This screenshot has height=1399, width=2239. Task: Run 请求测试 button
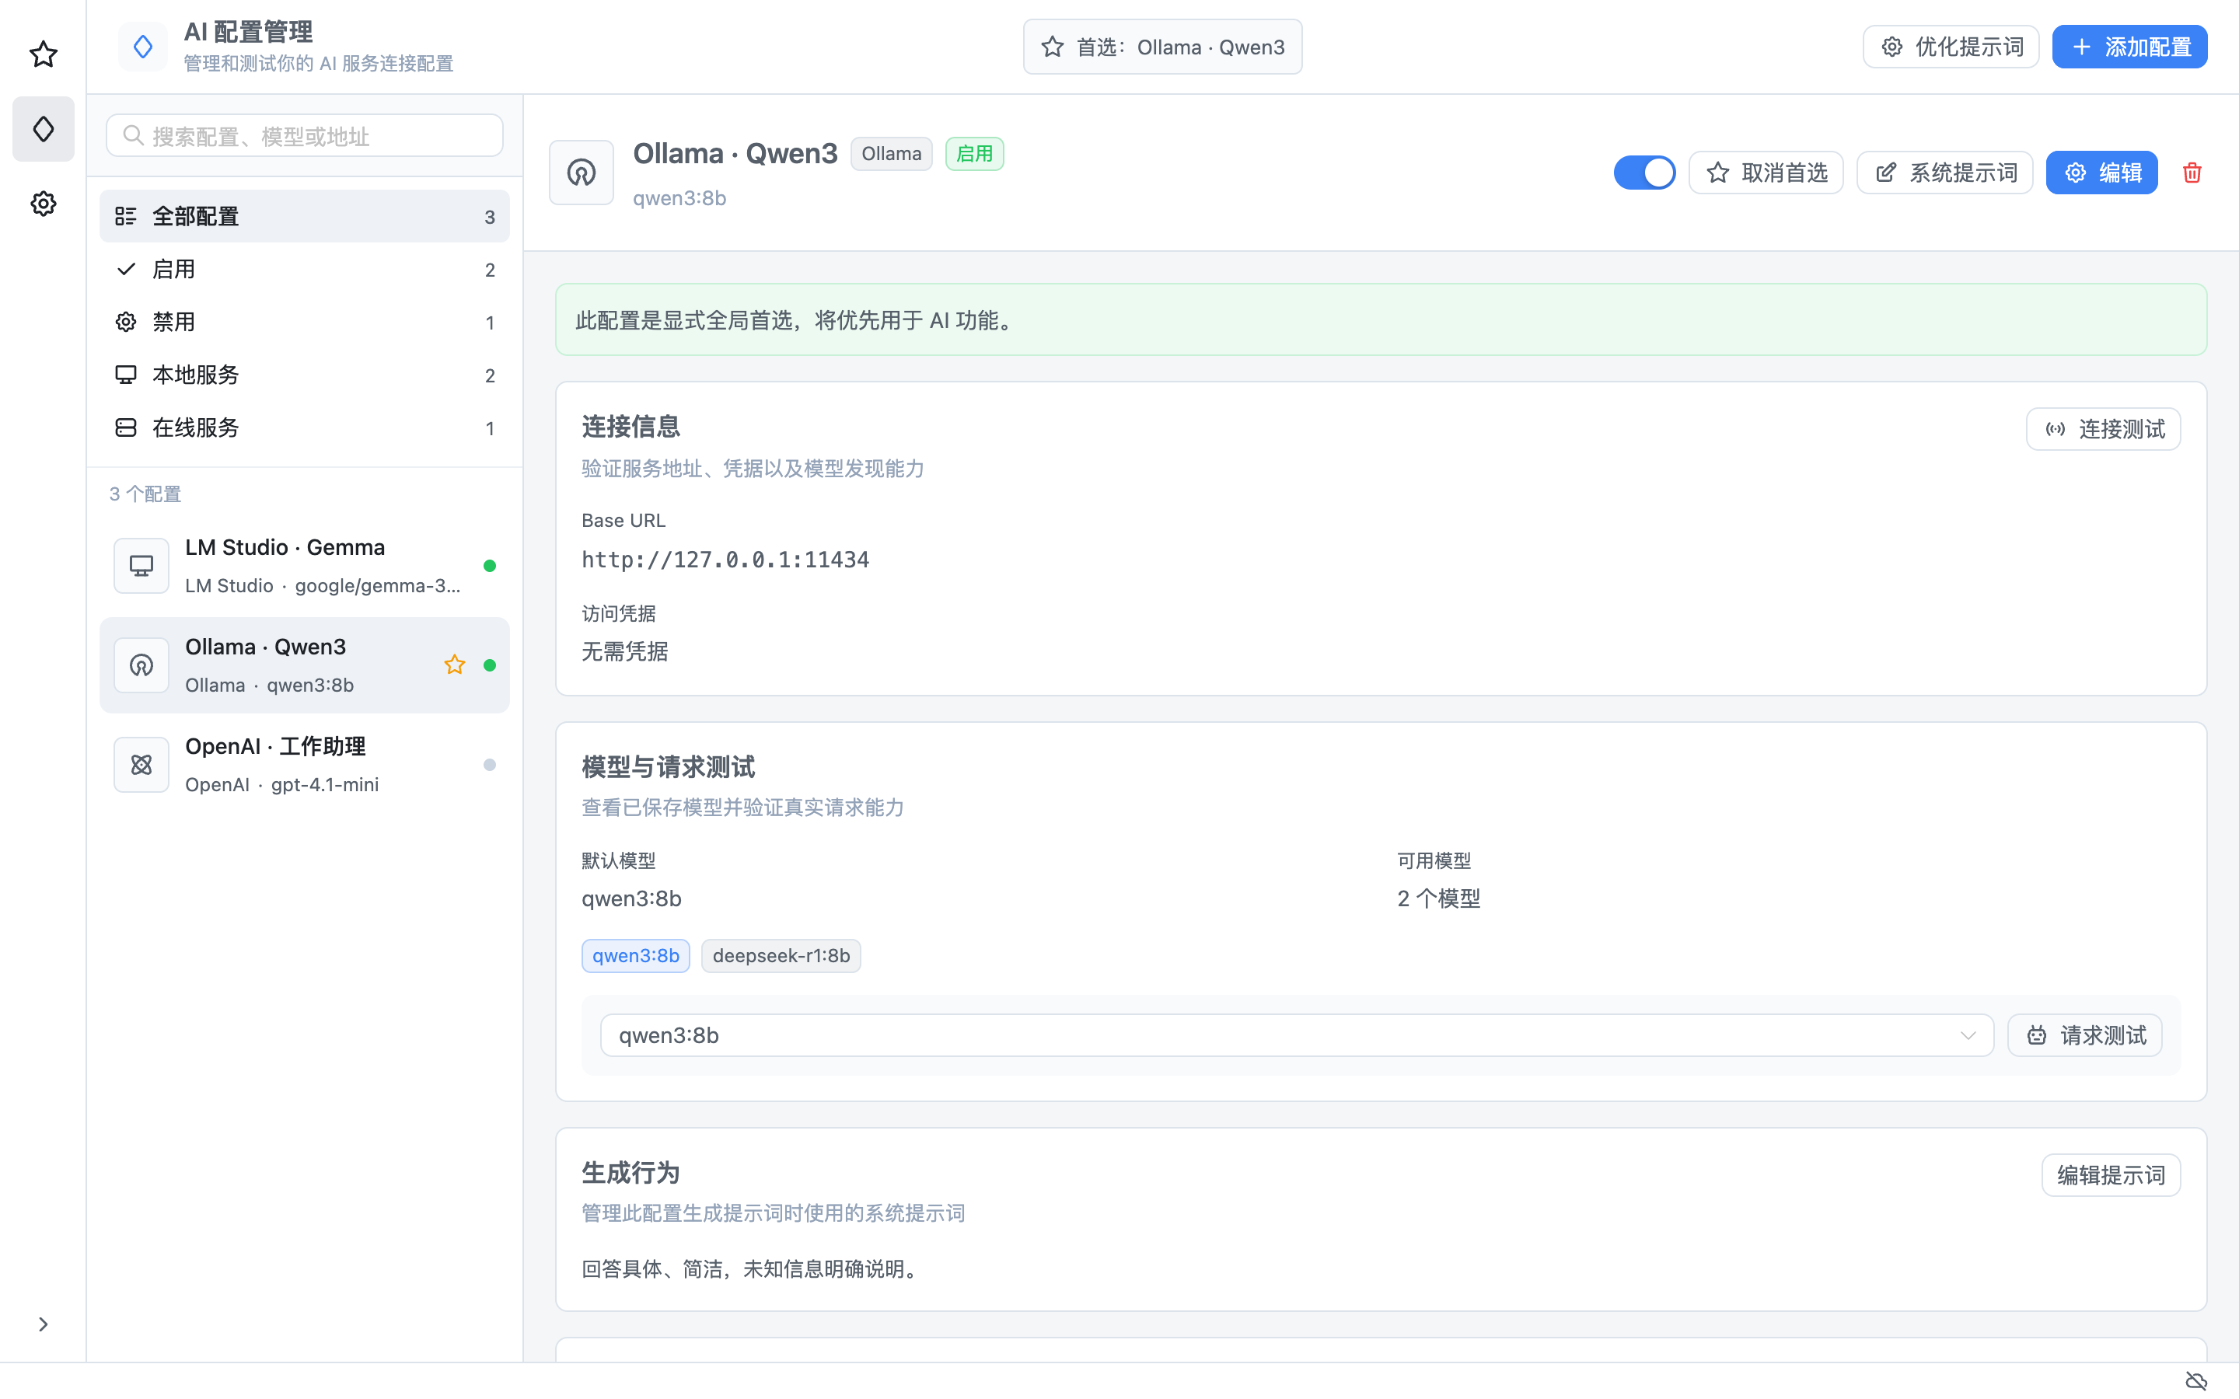[x=2084, y=1035]
